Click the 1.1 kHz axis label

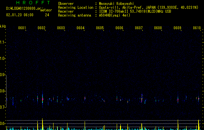[3, 42]
